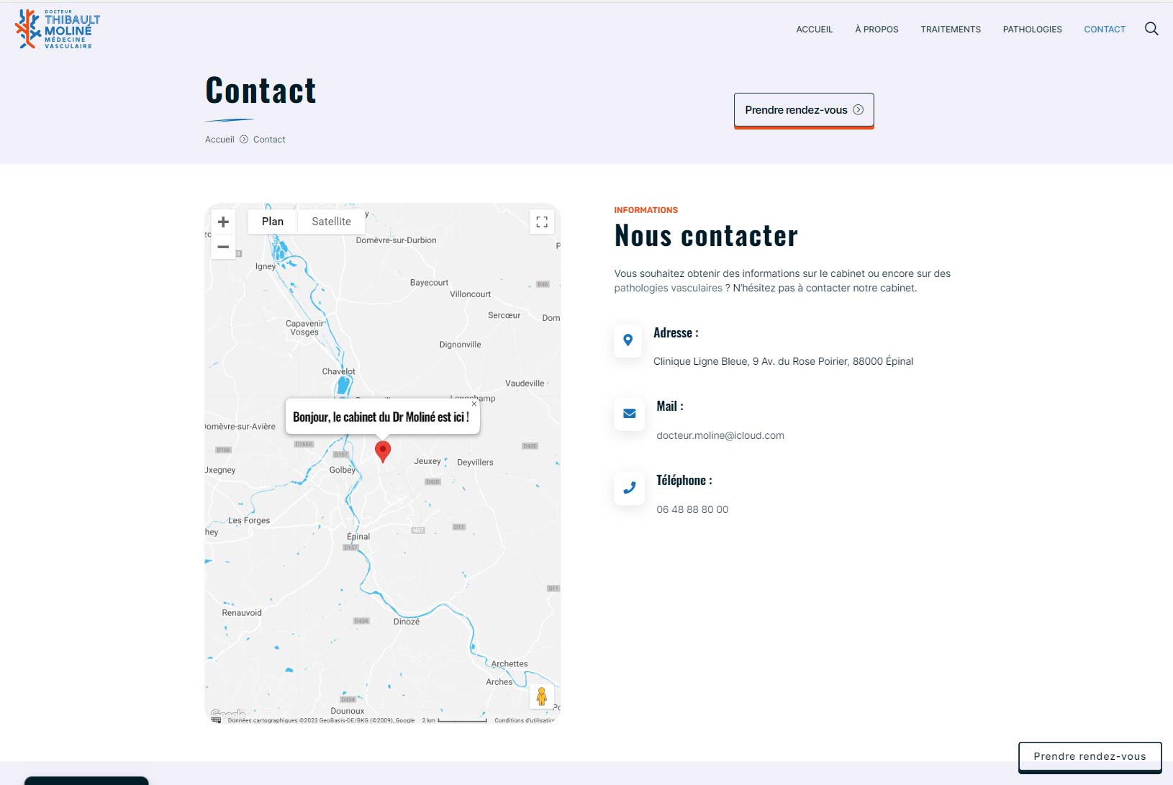Click the Bayecourt label on the map
This screenshot has height=785, width=1173.
click(x=429, y=283)
